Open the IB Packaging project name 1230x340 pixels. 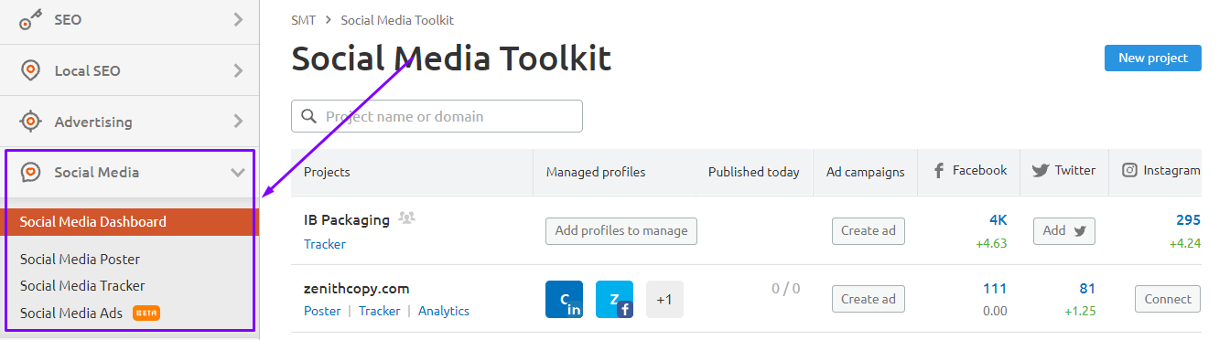347,219
